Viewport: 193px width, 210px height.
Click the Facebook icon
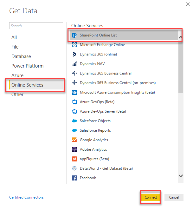click(x=74, y=178)
